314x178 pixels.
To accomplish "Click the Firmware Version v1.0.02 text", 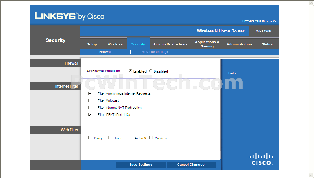I will point(259,21).
